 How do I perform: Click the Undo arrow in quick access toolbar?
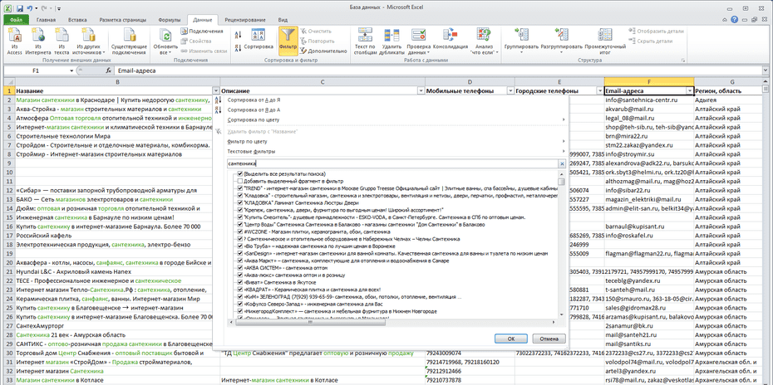tap(30, 8)
